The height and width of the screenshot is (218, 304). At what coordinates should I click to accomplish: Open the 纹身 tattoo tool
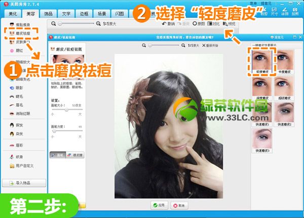[x=17, y=157]
